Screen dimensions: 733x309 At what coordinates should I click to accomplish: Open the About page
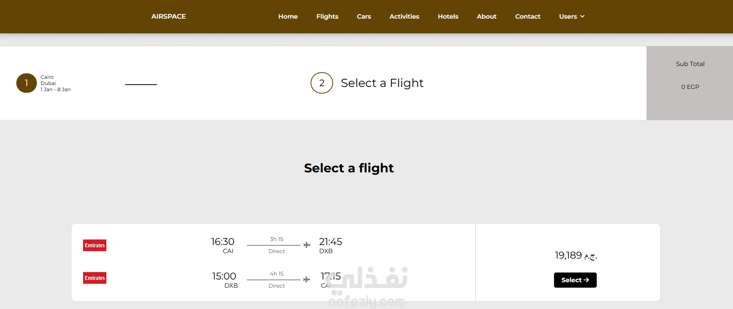[486, 16]
